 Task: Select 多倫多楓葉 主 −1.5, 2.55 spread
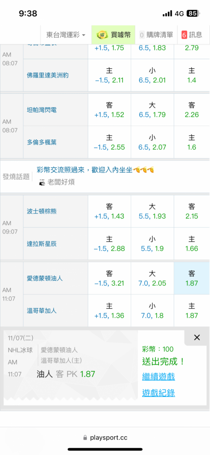click(110, 142)
